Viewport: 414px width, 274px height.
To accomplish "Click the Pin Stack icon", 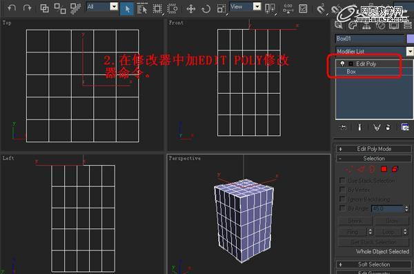I will tap(343, 128).
